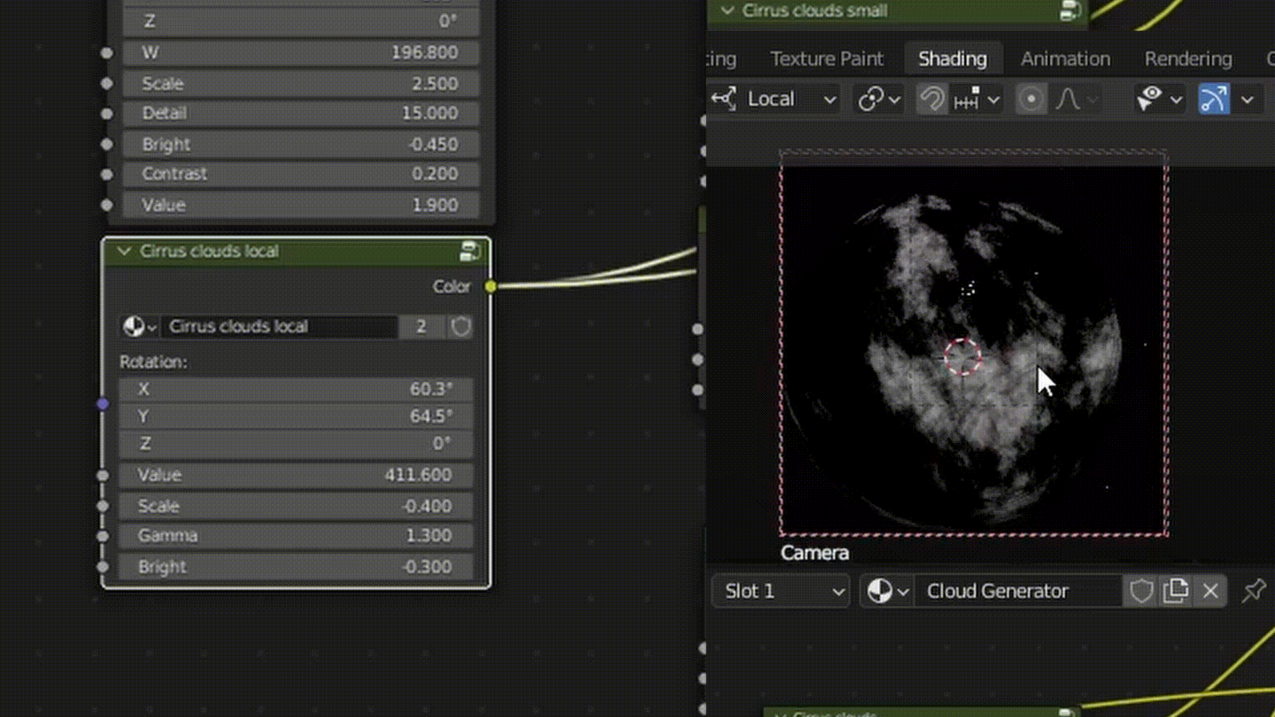
Task: Toggle proportional editing in viewport header
Action: tap(1031, 100)
